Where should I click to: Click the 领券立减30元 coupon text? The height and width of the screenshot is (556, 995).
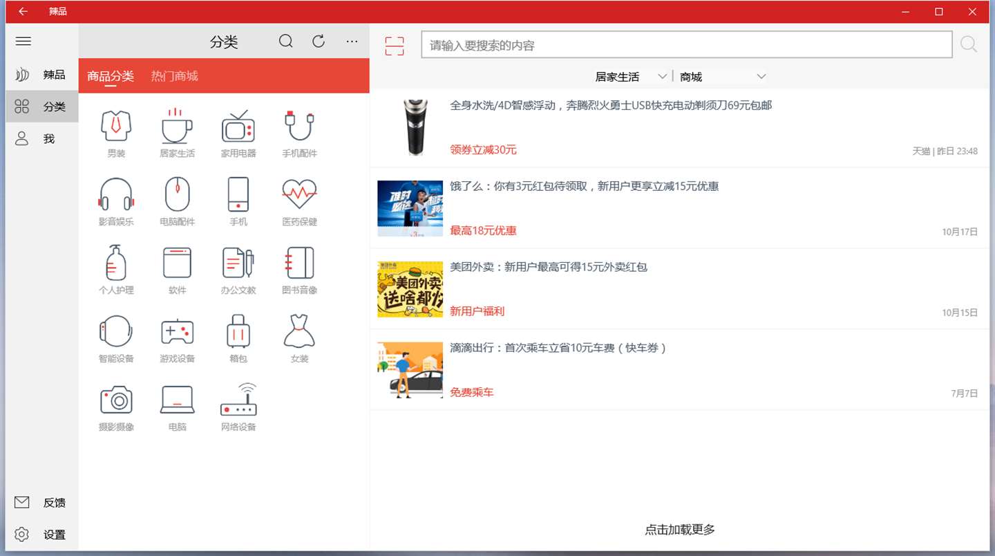click(x=483, y=150)
